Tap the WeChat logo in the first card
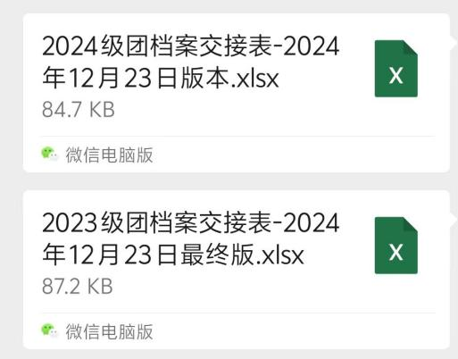Viewport: 458px width, 359px height. [x=49, y=154]
